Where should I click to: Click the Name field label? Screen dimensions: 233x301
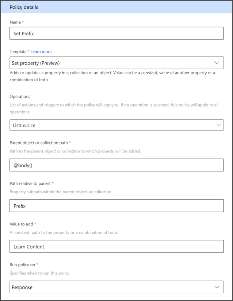pyautogui.click(x=15, y=22)
